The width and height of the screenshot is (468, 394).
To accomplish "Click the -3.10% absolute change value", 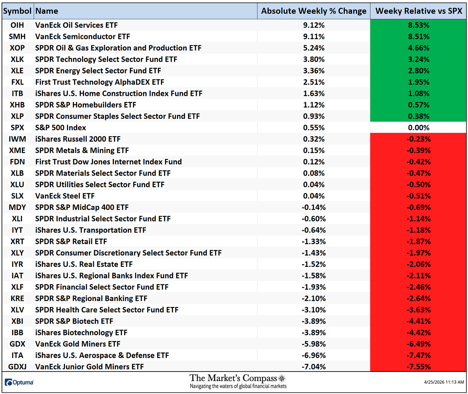I will (314, 310).
